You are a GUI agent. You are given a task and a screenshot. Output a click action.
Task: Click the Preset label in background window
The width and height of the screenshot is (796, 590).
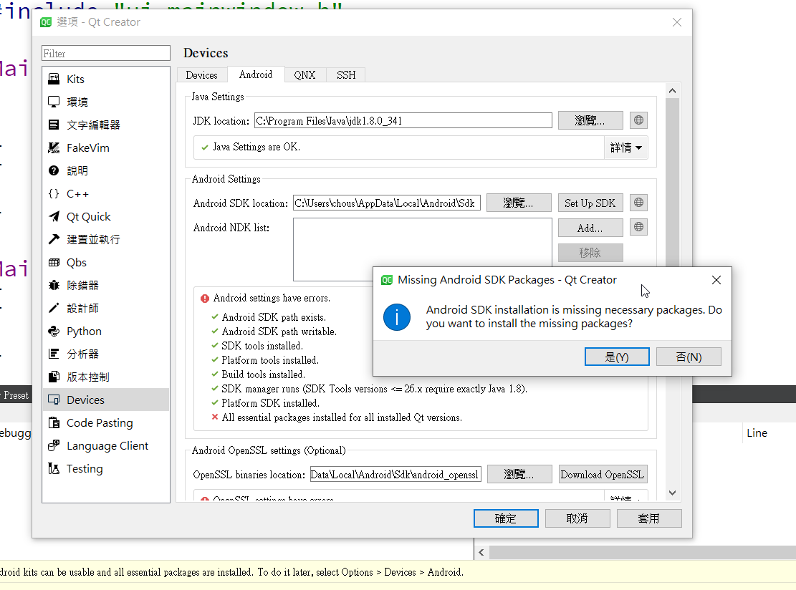coord(16,395)
